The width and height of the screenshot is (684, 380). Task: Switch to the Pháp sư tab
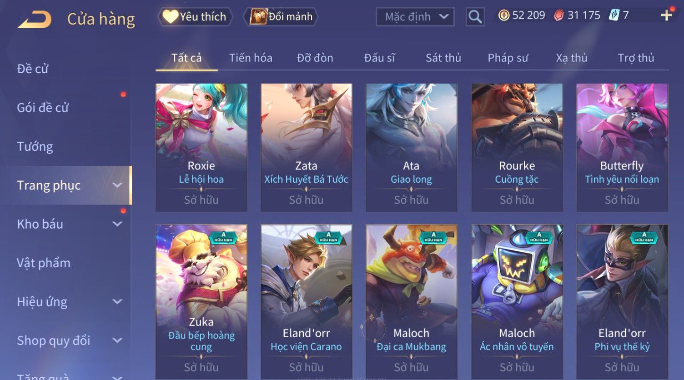click(x=508, y=58)
